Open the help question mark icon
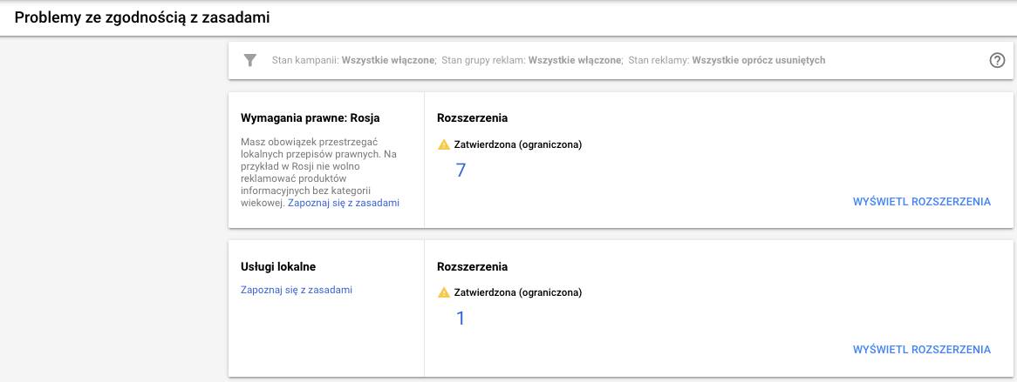1017x382 pixels. [997, 60]
